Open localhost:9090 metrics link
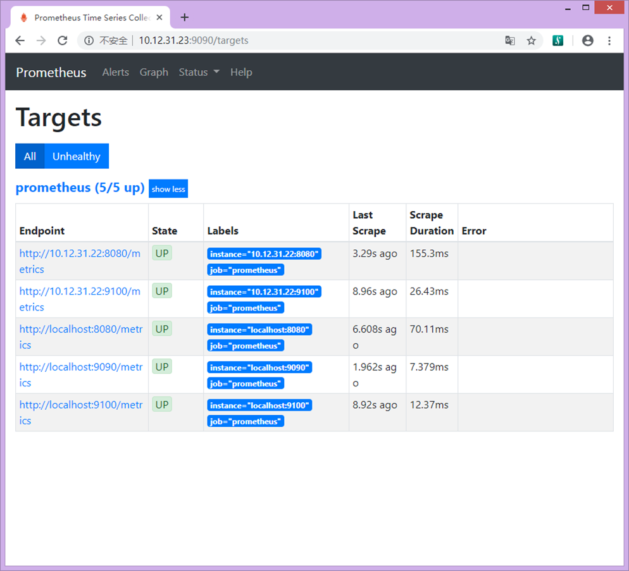 [x=80, y=374]
